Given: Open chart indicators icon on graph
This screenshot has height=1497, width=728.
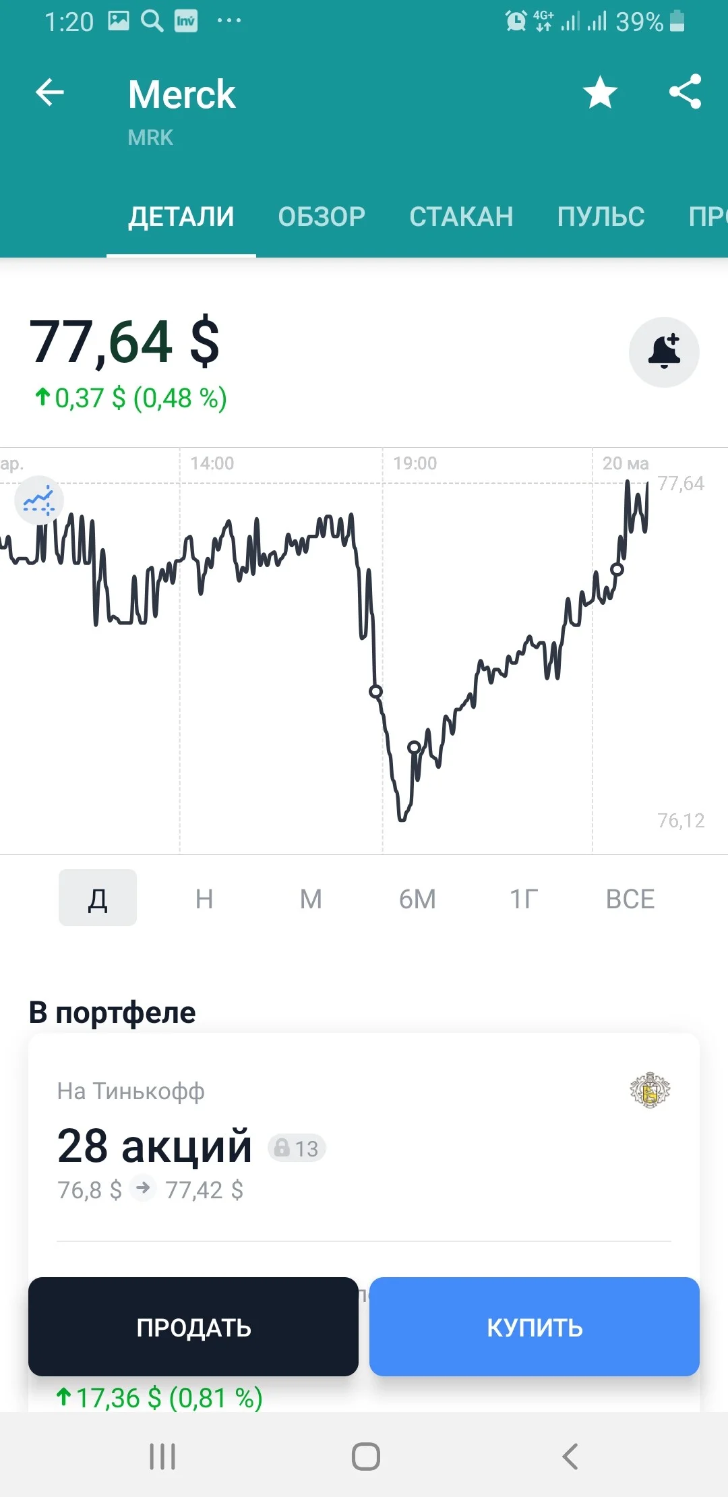Looking at the screenshot, I should coord(39,501).
